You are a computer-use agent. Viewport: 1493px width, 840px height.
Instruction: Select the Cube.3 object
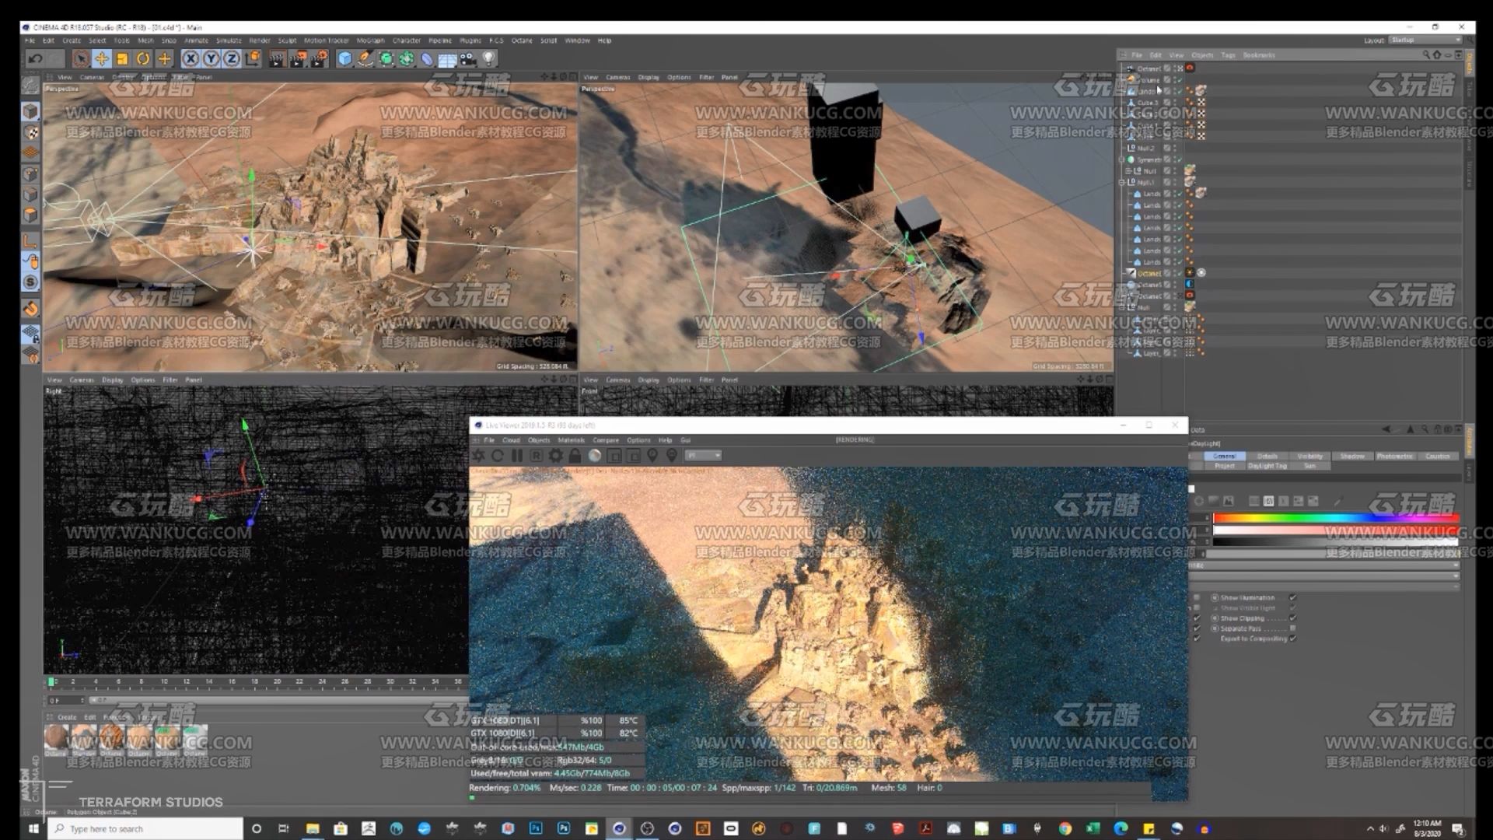point(1148,102)
